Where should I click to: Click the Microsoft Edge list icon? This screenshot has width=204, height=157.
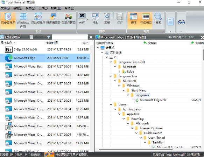[9, 58]
